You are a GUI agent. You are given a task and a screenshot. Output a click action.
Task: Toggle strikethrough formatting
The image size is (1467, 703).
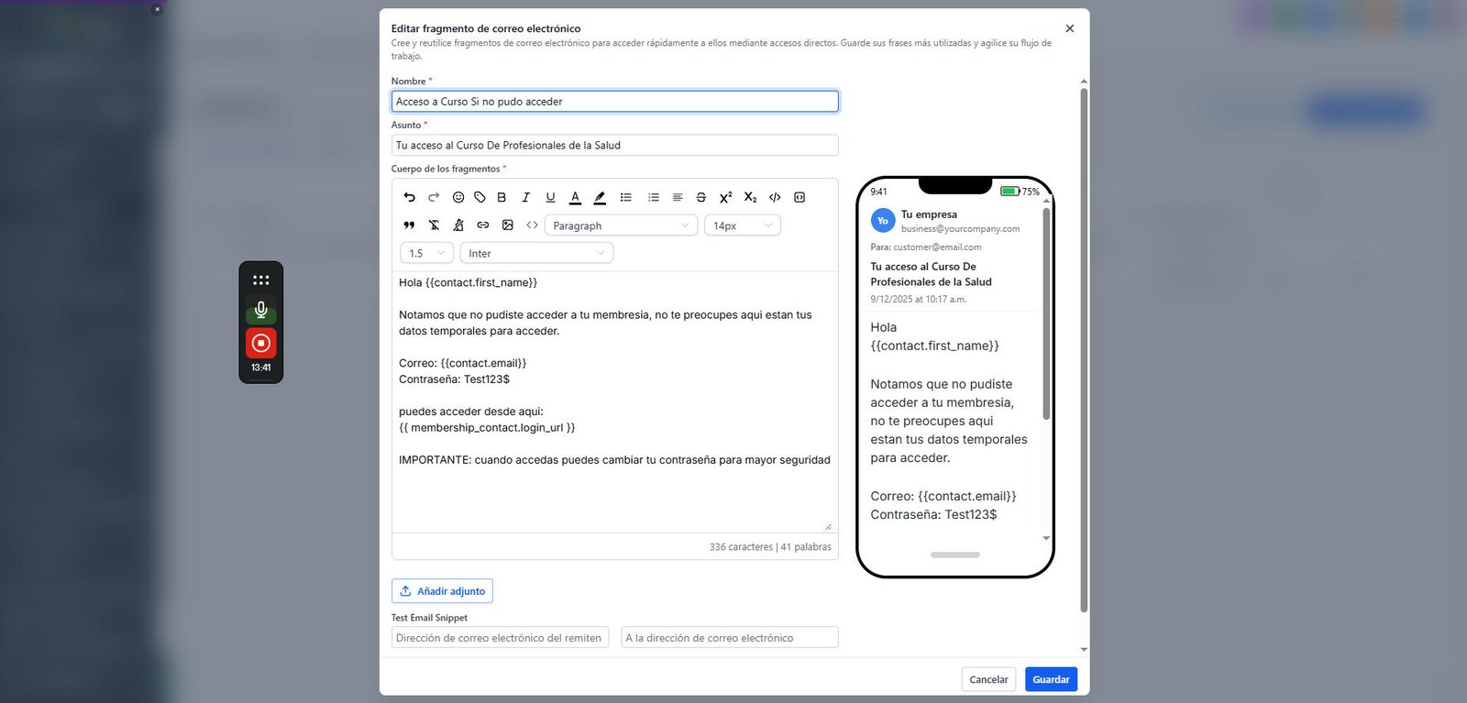(x=701, y=197)
